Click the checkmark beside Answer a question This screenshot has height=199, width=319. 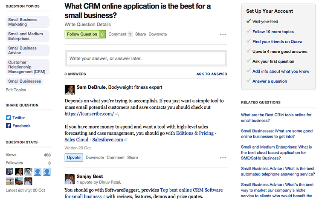click(248, 81)
